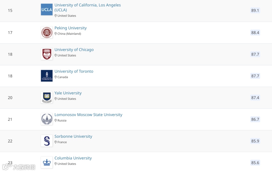The width and height of the screenshot is (272, 172).
Task: Open the University of Chicago link
Action: tap(74, 50)
